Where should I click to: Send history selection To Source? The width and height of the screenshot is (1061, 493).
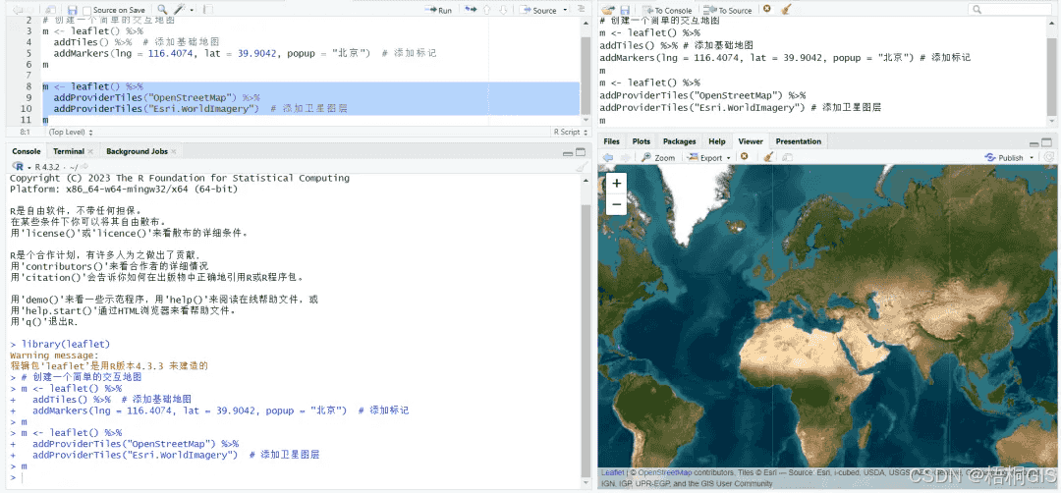[728, 10]
